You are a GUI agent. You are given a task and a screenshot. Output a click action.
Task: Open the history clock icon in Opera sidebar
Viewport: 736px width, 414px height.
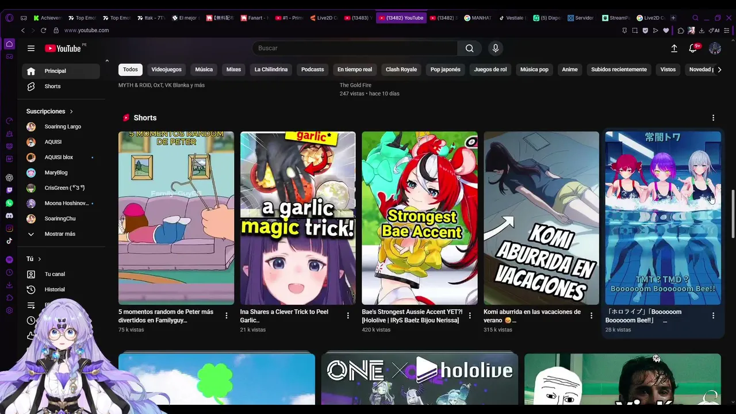point(9,273)
